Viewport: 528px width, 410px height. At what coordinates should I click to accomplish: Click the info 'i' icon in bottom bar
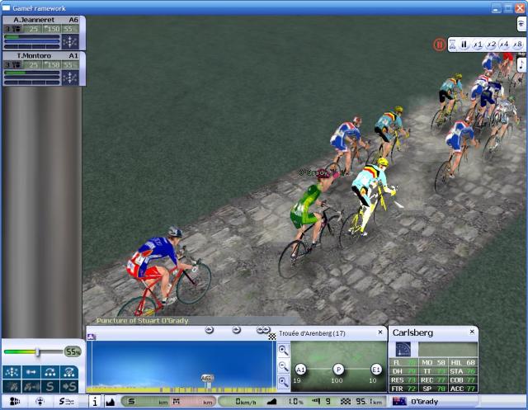[x=94, y=401]
